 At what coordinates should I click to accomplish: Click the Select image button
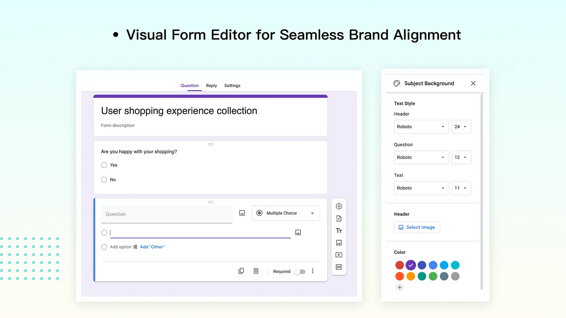tap(417, 227)
